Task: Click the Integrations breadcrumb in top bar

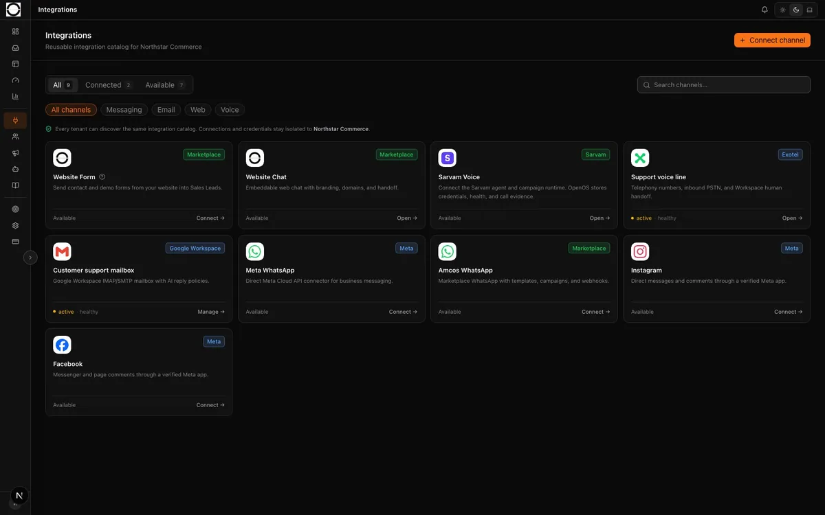Action: 58,10
